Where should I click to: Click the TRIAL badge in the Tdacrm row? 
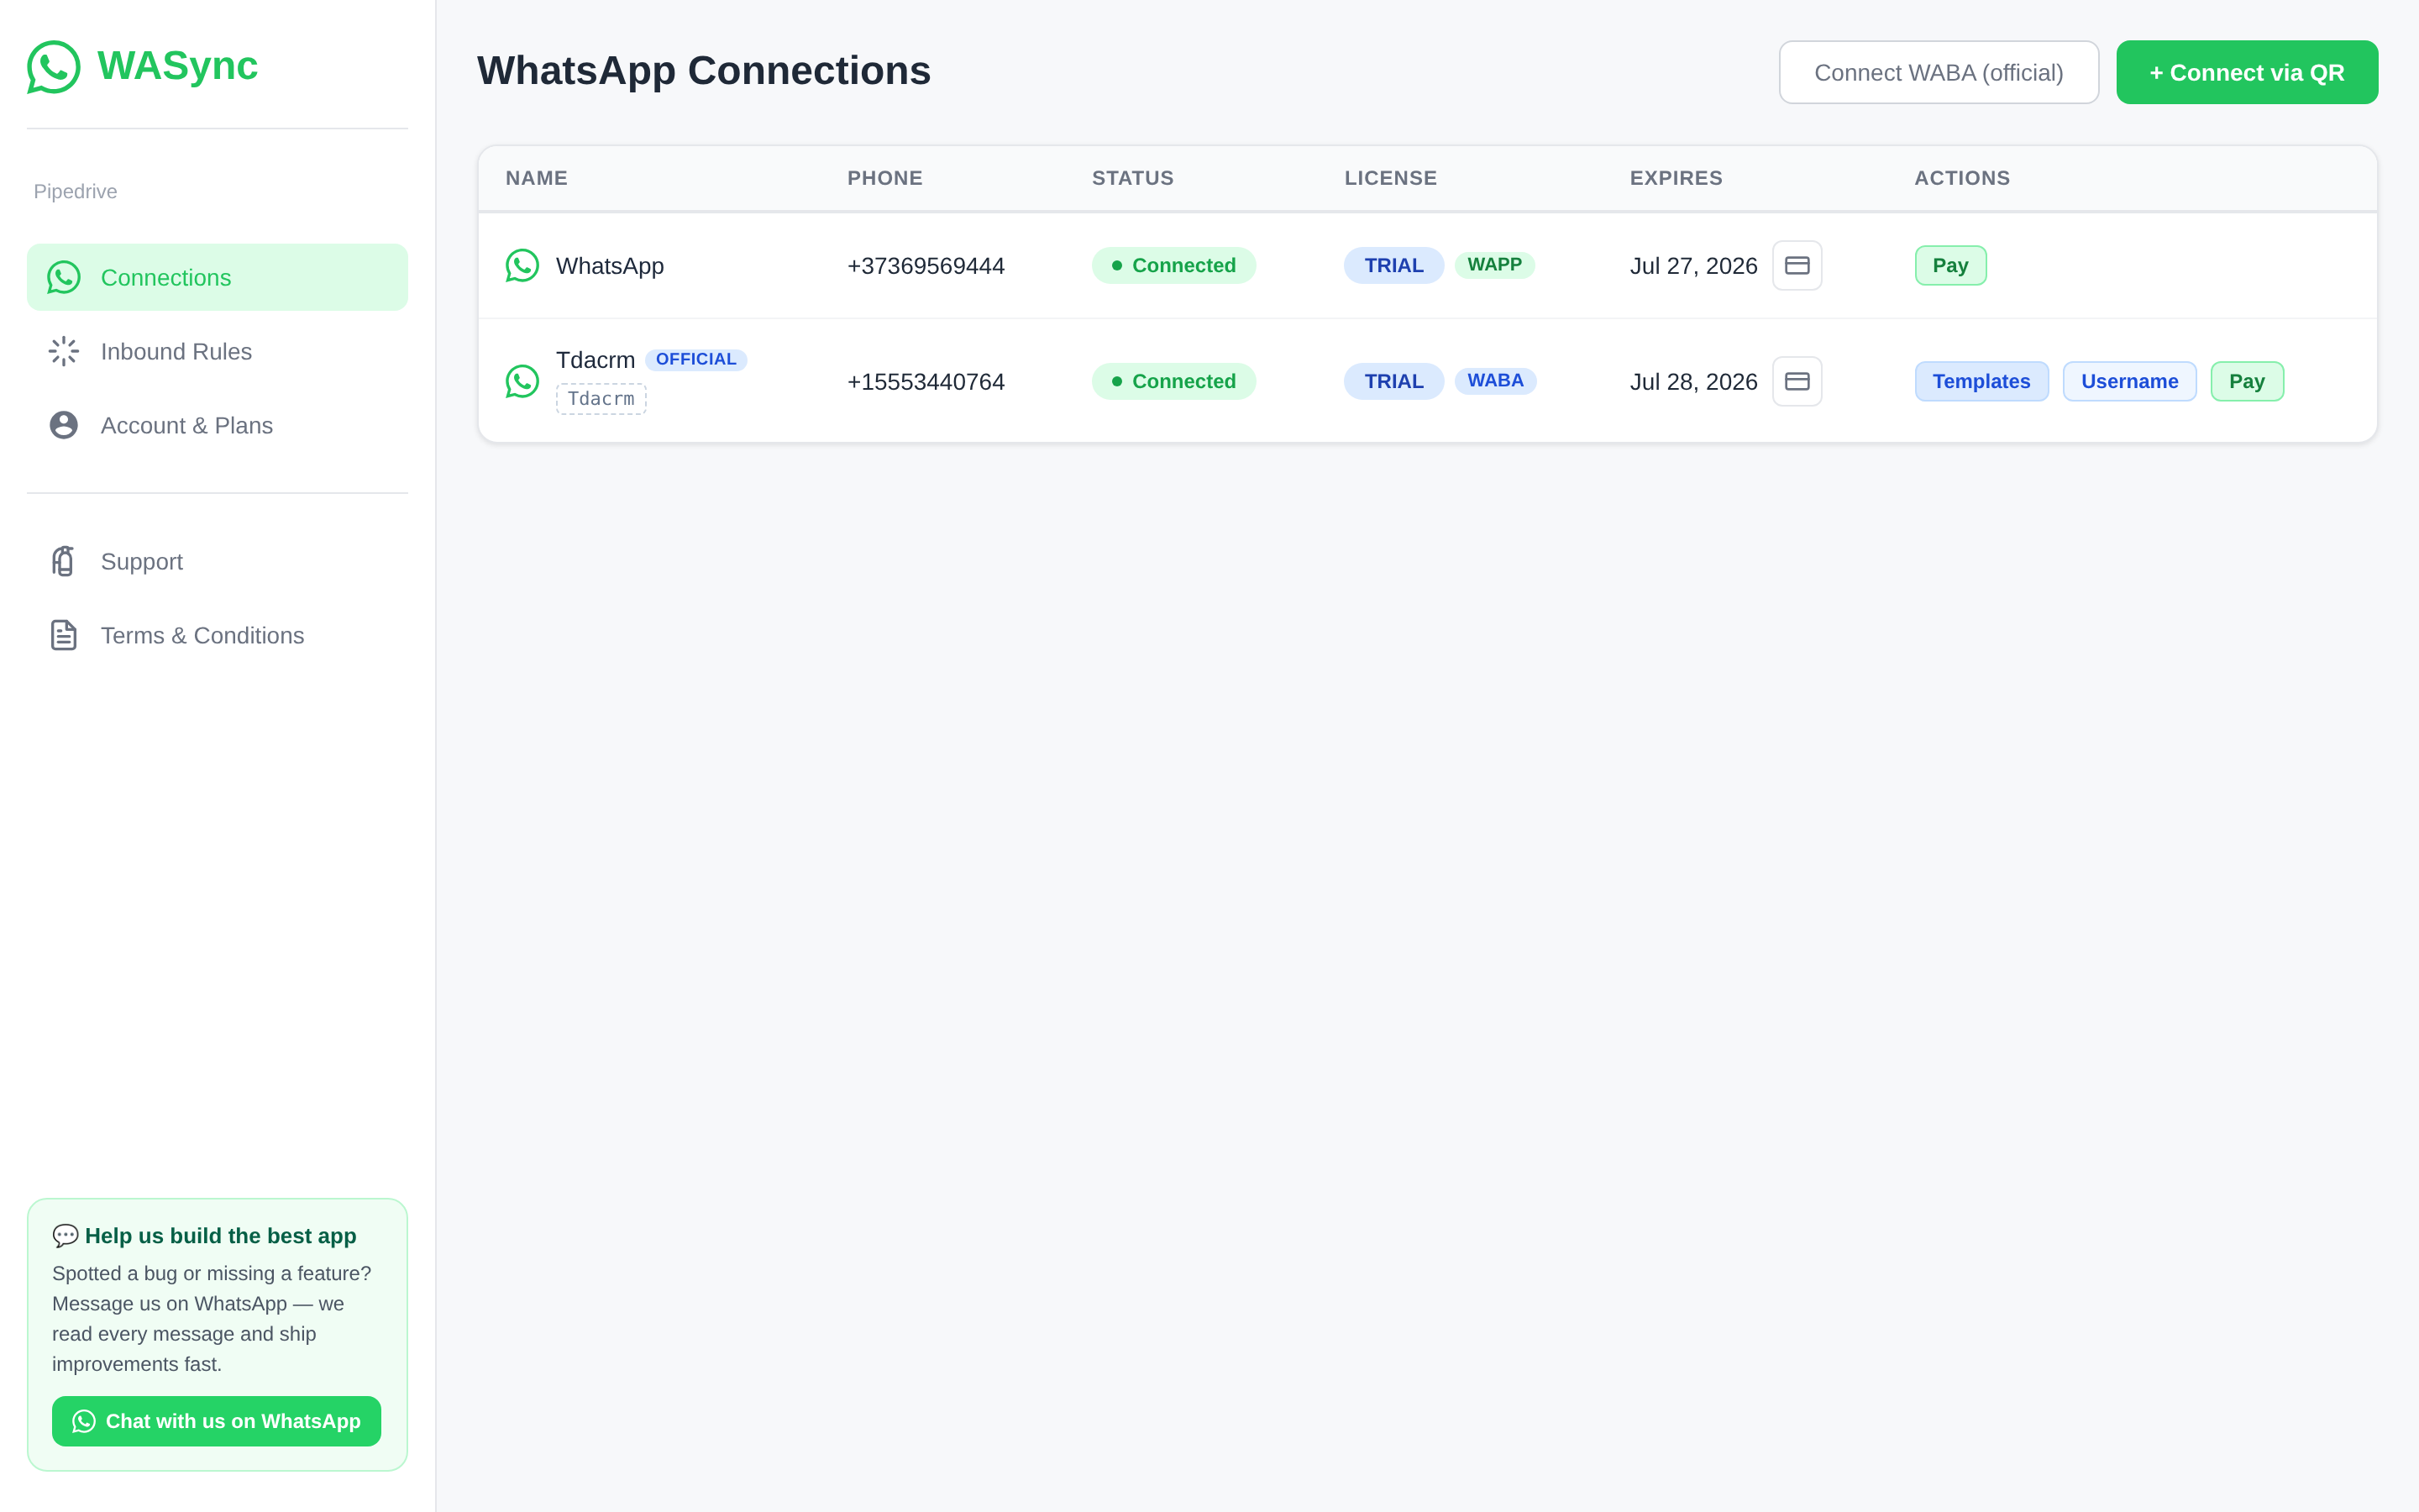[1393, 381]
